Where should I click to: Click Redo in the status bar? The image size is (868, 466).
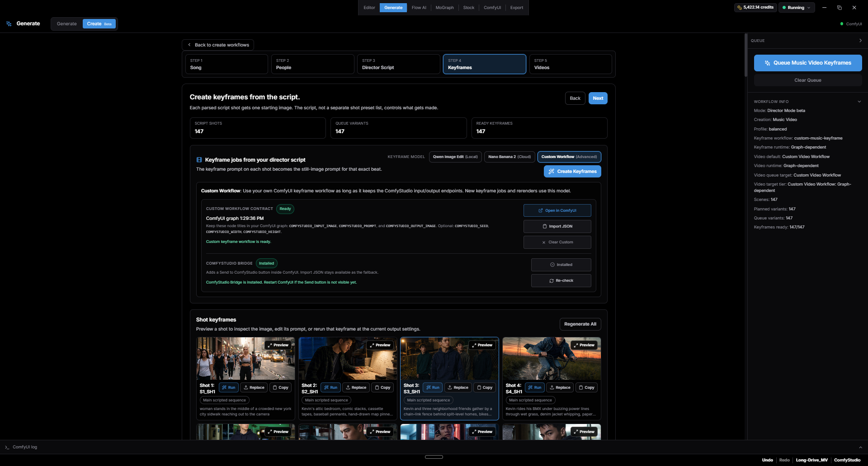point(784,460)
